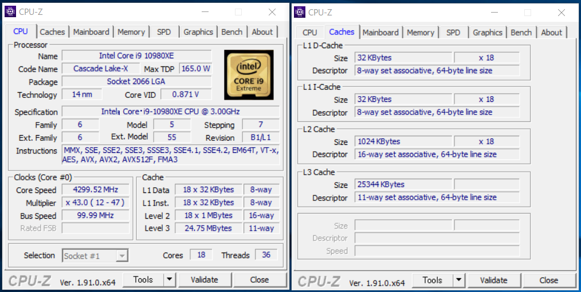Close left CPU-Z window with title bar X
Viewport: 581px width, 292px height.
pyautogui.click(x=272, y=12)
